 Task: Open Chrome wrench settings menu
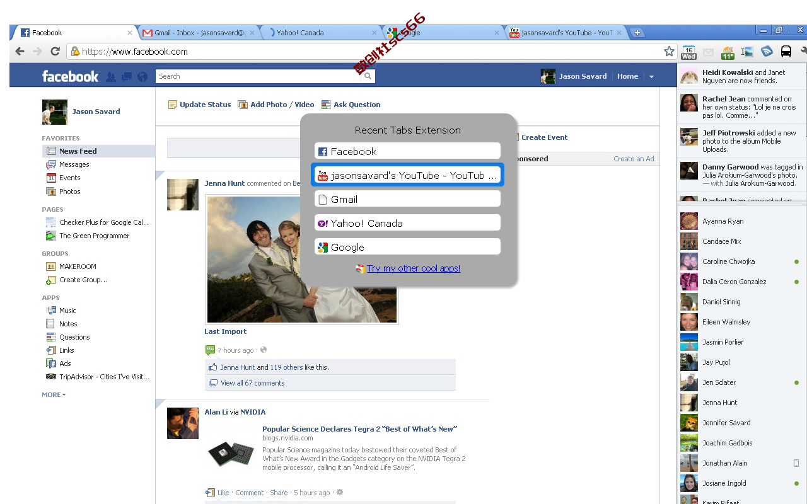[x=803, y=52]
